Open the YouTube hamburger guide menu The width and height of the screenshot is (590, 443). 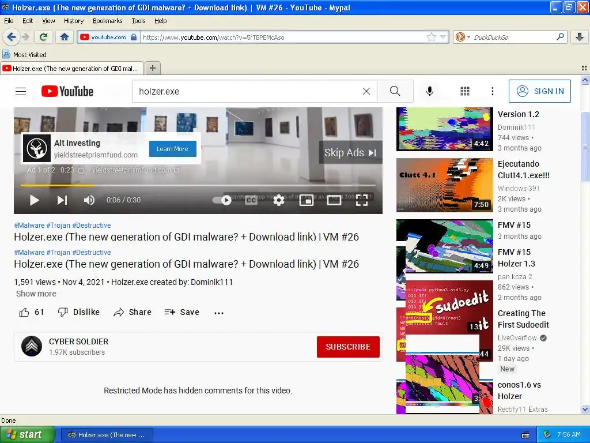coord(21,92)
